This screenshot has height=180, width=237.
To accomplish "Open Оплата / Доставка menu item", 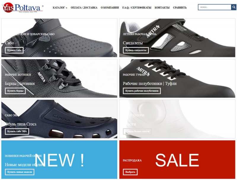I will (x=84, y=8).
